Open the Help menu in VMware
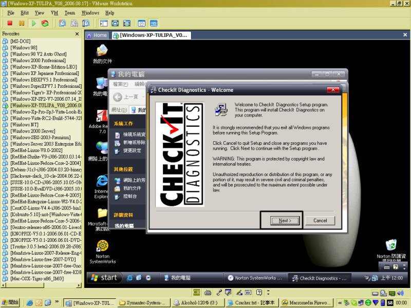This screenshot has height=308, width=411. click(110, 13)
